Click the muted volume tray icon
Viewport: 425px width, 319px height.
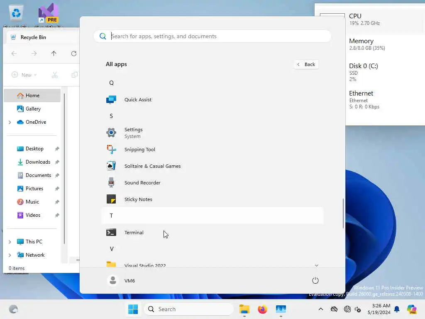[x=358, y=309]
